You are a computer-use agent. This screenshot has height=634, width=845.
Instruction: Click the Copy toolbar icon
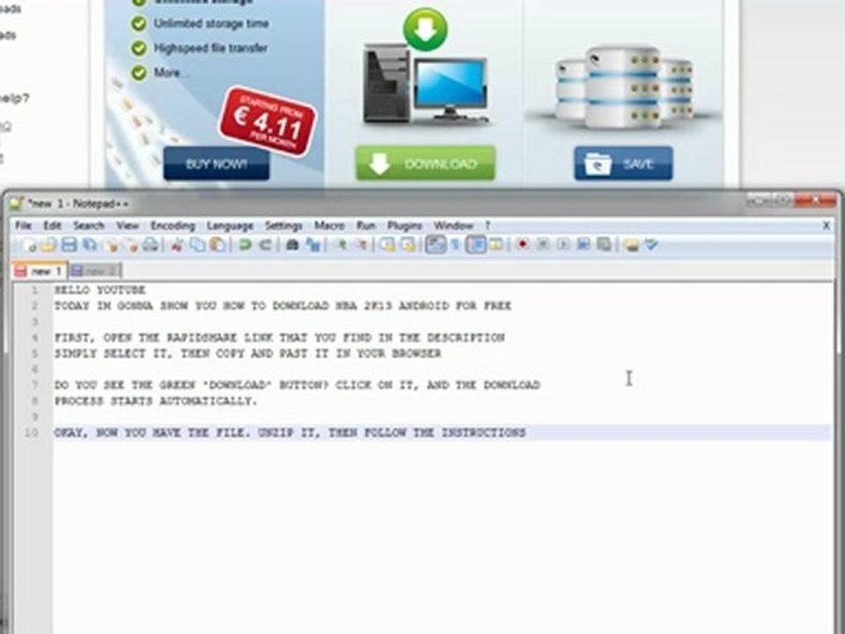point(198,246)
